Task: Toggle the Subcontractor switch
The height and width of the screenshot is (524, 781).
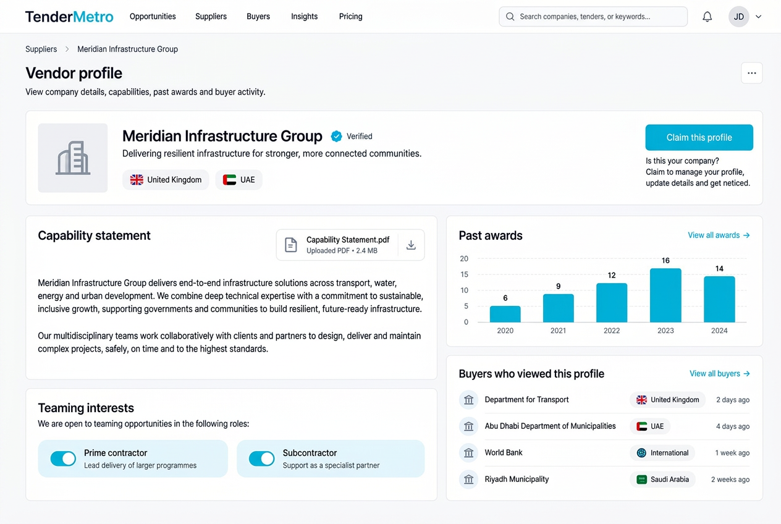Action: tap(262, 458)
